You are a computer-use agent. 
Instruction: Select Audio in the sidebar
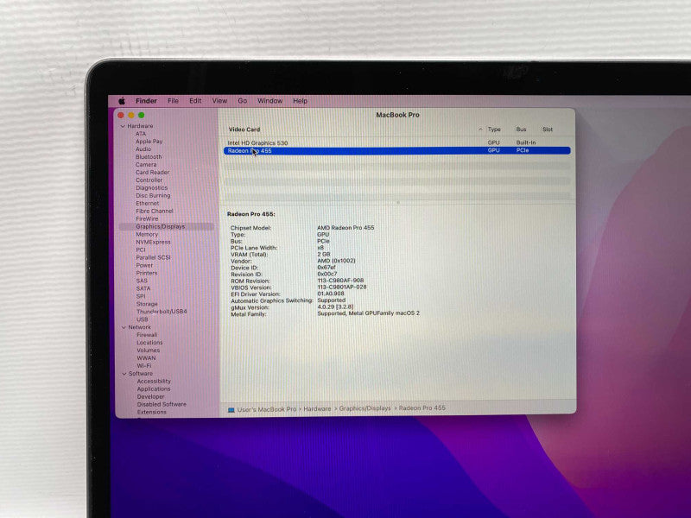[x=143, y=148]
